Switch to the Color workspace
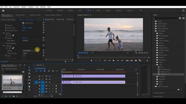Viewport: 186px width, 104px height. pyautogui.click(x=80, y=11)
